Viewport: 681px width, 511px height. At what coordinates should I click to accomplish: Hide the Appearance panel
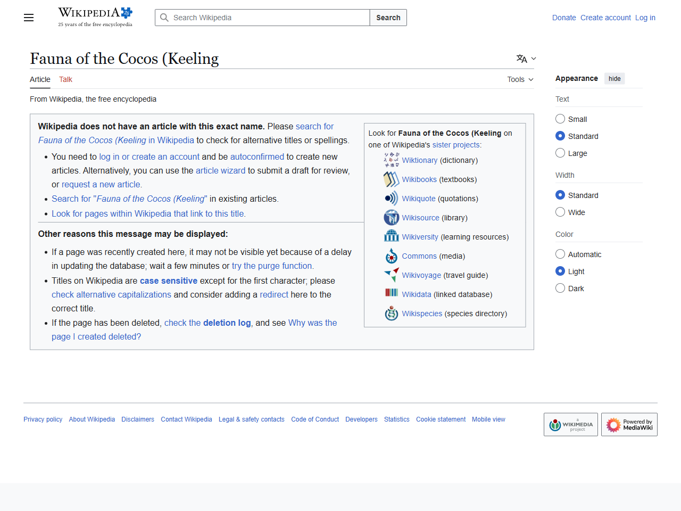(614, 79)
